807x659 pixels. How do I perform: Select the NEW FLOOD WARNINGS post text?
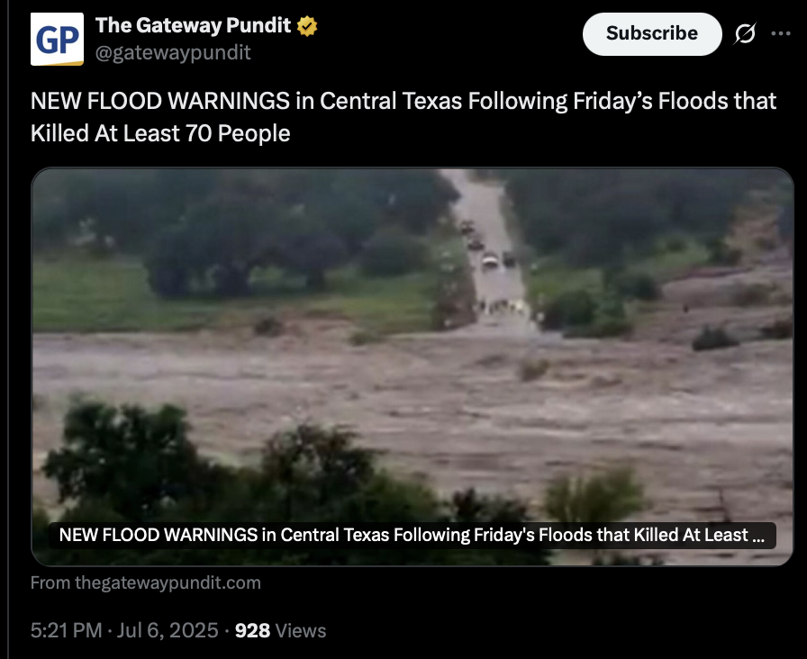[403, 117]
